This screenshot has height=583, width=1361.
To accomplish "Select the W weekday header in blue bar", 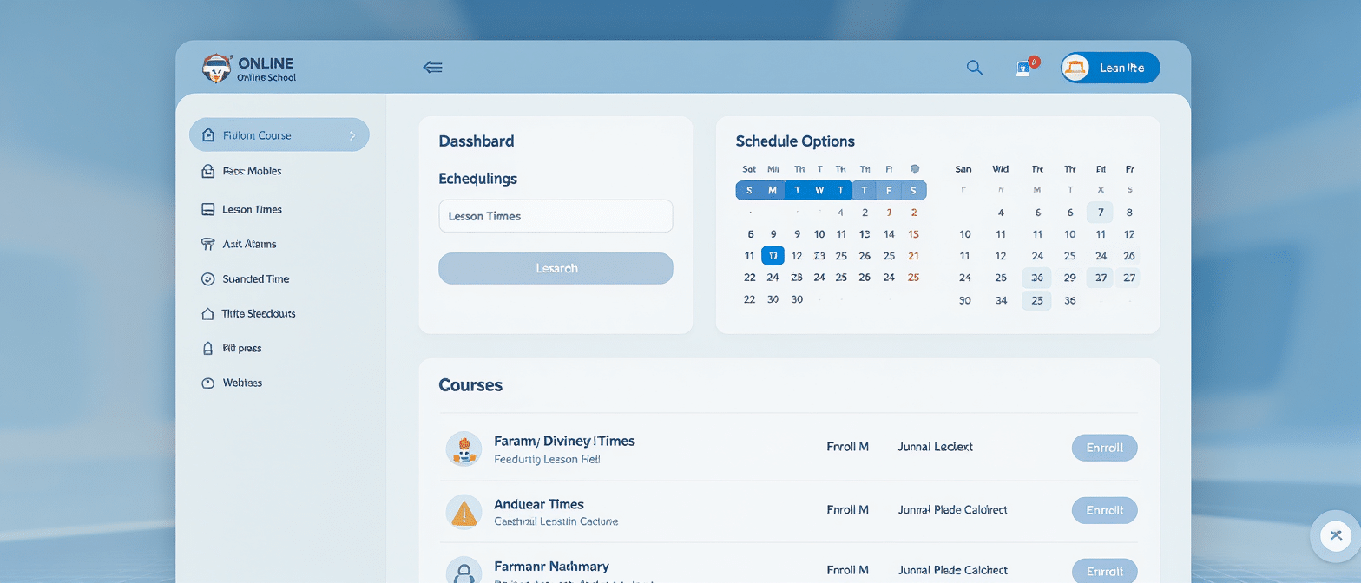I will click(x=819, y=190).
